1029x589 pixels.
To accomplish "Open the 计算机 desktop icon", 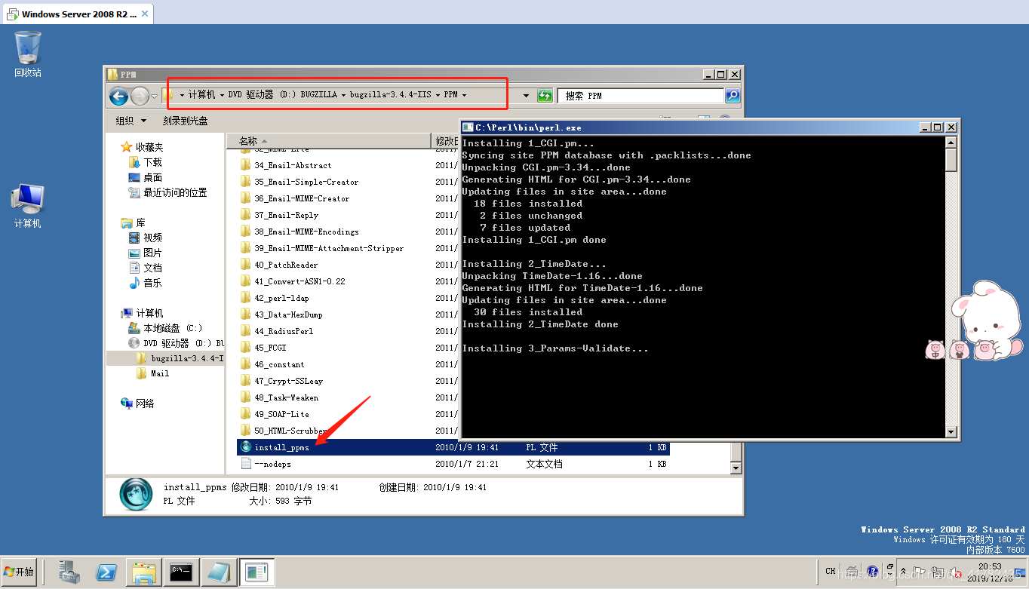I will (28, 206).
